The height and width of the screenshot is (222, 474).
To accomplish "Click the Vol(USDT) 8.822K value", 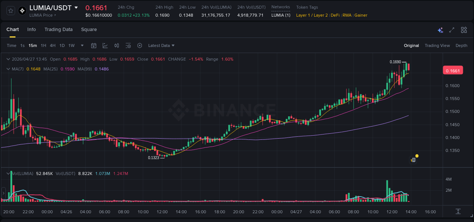I will pyautogui.click(x=85, y=174).
